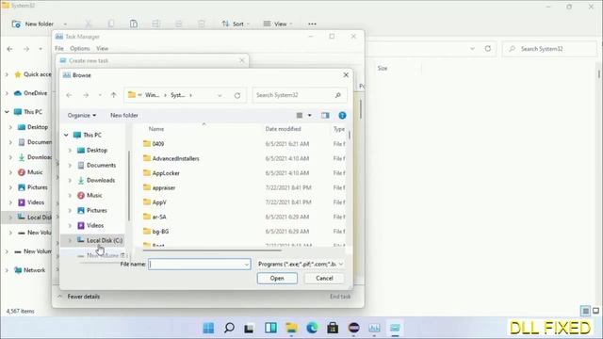This screenshot has width=603, height=339.
Task: Toggle the preview pane in Browse dialog
Action: coord(325,115)
